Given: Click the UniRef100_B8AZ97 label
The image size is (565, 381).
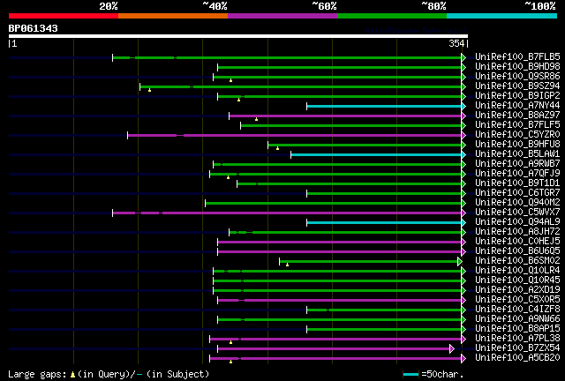Looking at the screenshot, I should click(x=517, y=116).
